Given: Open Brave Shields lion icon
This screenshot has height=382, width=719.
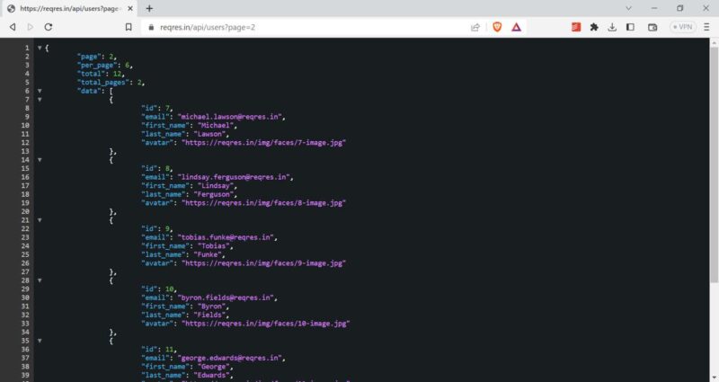Looking at the screenshot, I should [x=497, y=27].
